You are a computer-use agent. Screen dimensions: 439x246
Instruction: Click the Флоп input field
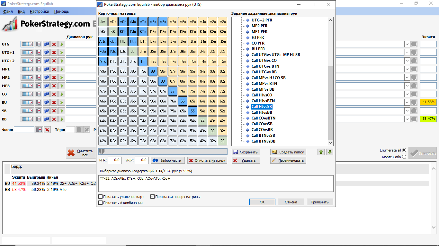click(x=24, y=130)
